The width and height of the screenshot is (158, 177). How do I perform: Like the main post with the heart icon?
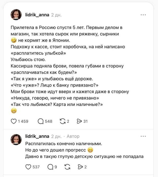tap(14, 121)
